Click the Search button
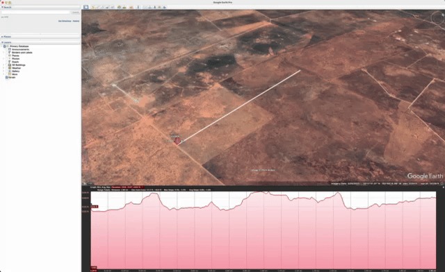Image resolution: width=445 pixels, height=272 pixels. pyautogui.click(x=76, y=12)
